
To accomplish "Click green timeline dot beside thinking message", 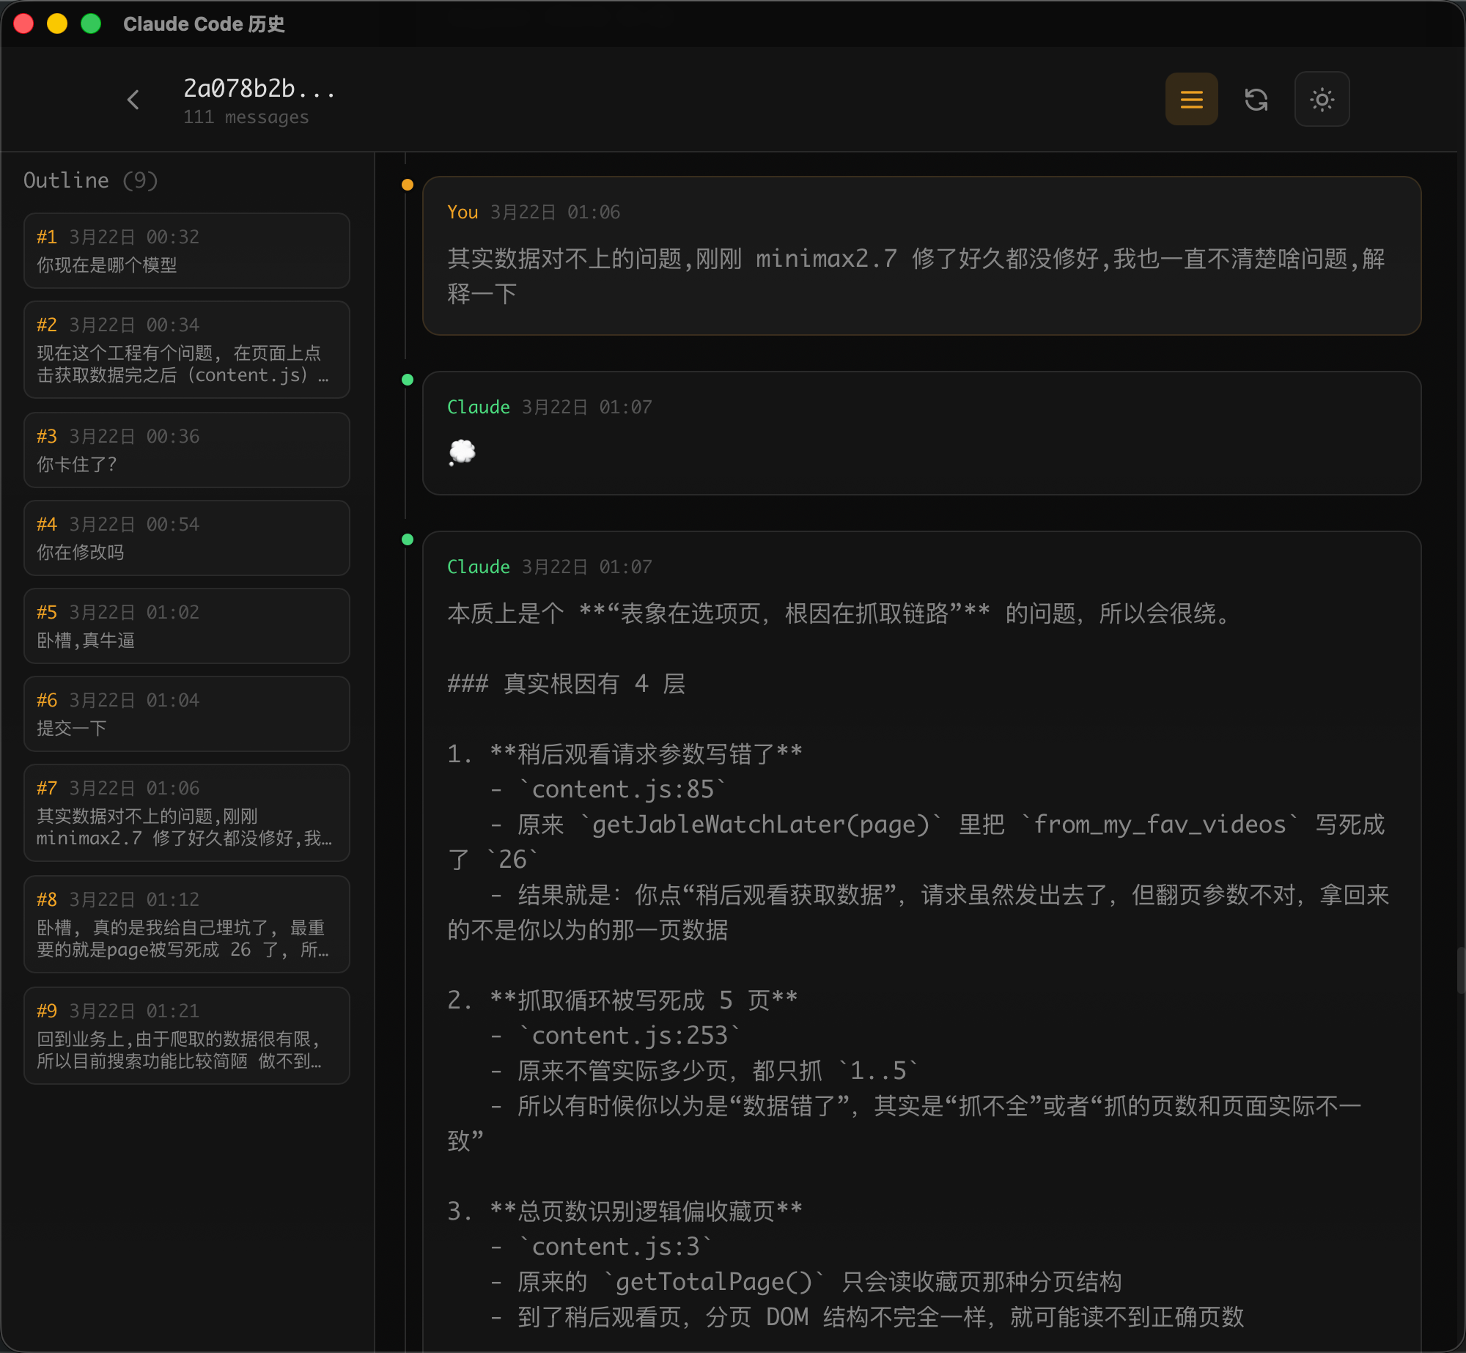I will tap(408, 380).
